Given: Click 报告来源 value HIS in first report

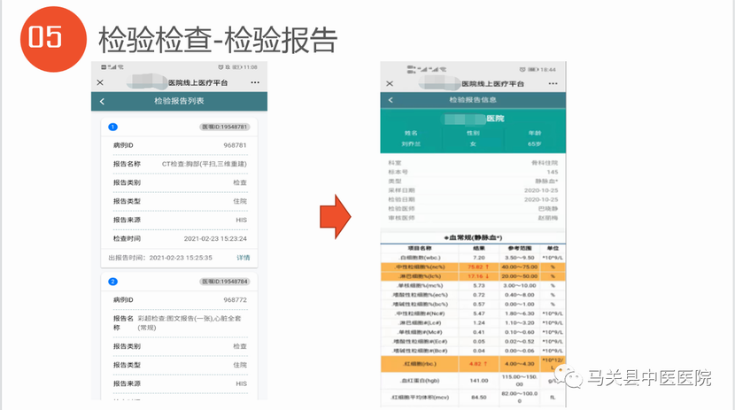Looking at the screenshot, I should click(241, 220).
